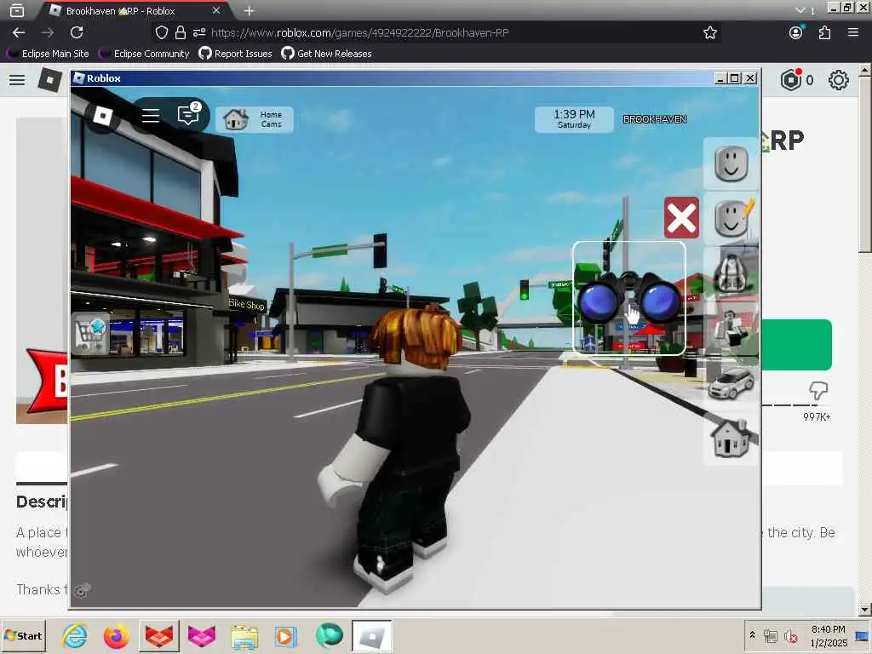Click the Start button

pyautogui.click(x=23, y=635)
